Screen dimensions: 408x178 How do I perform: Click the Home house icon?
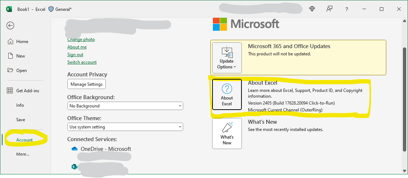[10, 42]
